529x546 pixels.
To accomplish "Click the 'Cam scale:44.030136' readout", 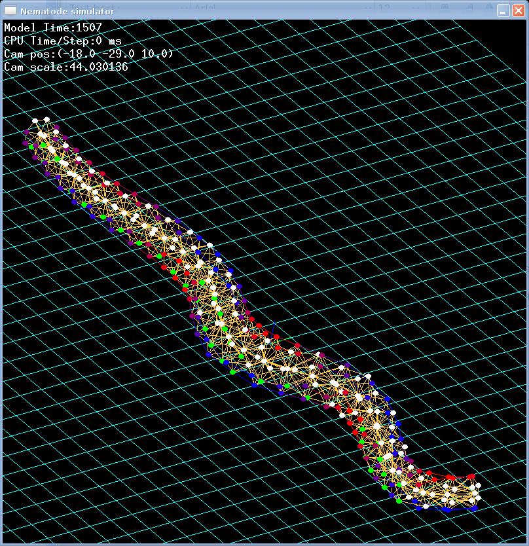I will [x=66, y=67].
